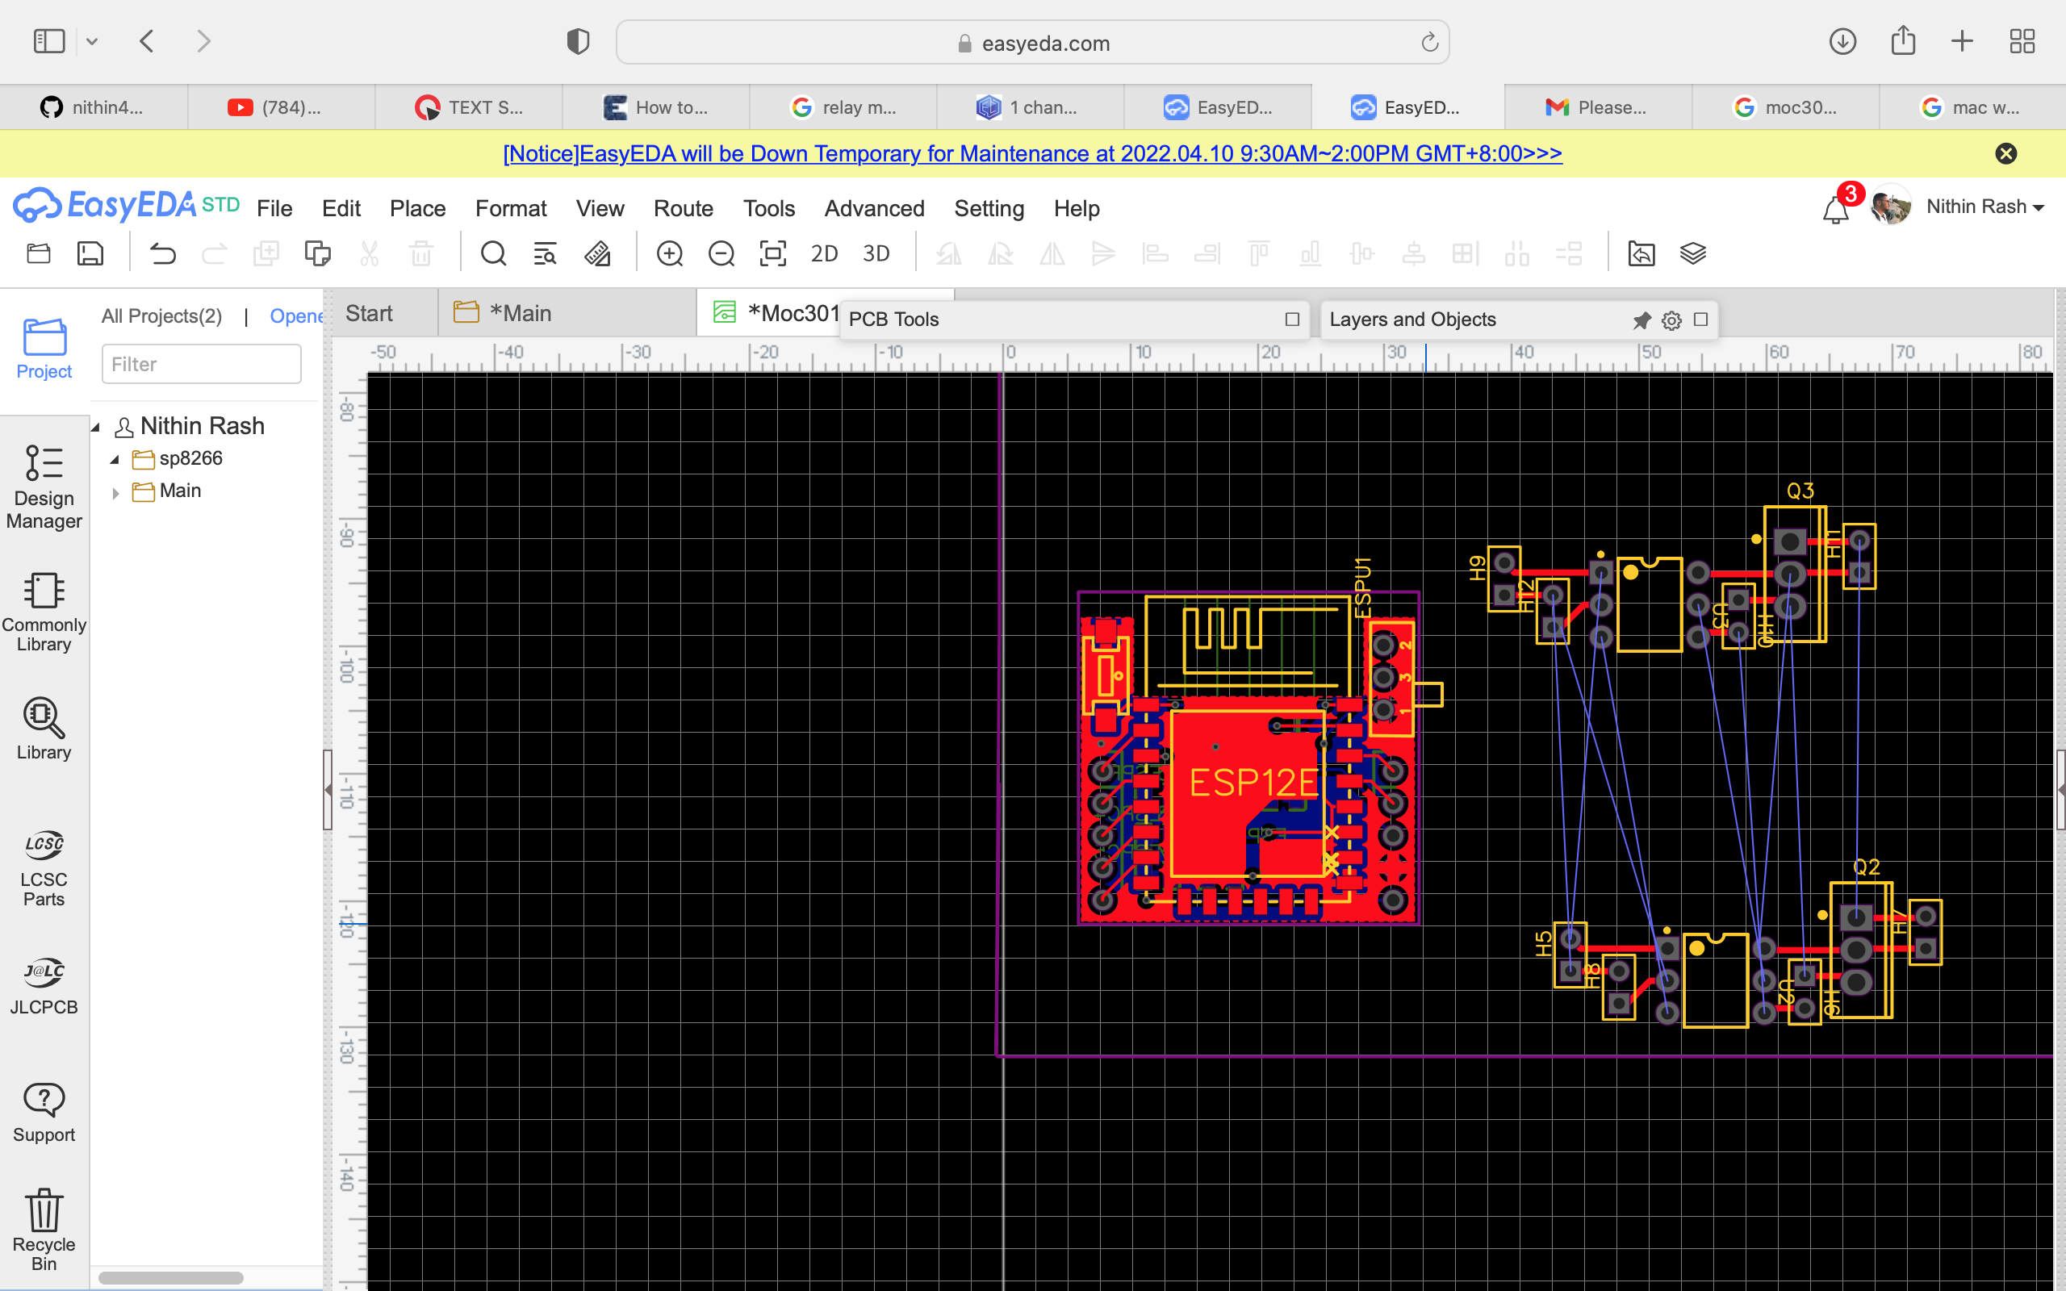
Task: Collapse the sp8266 folder
Action: click(x=115, y=459)
